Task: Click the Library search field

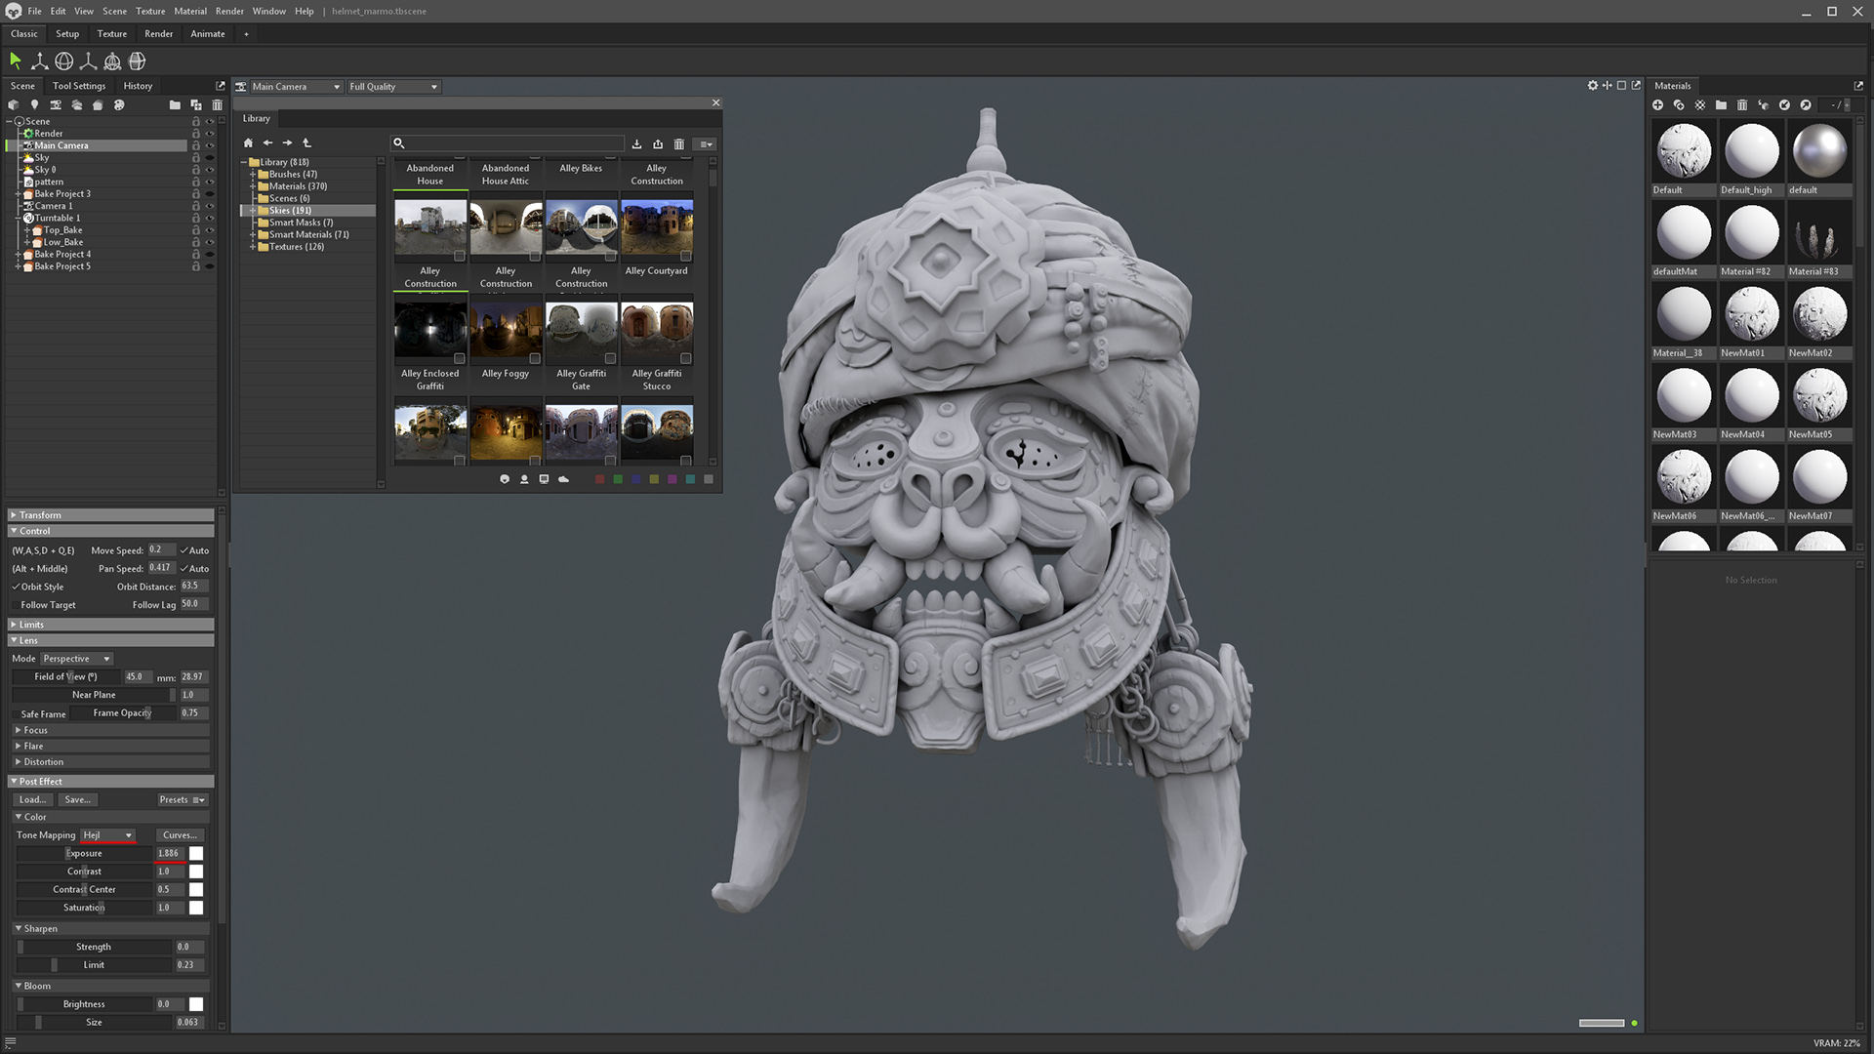Action: pyautogui.click(x=508, y=143)
